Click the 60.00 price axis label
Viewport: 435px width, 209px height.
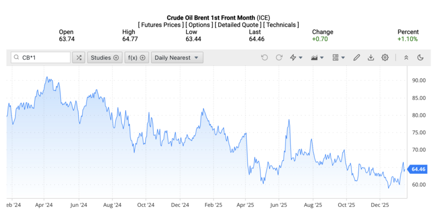pos(419,185)
